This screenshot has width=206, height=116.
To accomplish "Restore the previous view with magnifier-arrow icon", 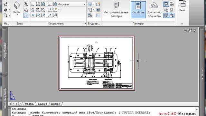I will click(26, 4).
